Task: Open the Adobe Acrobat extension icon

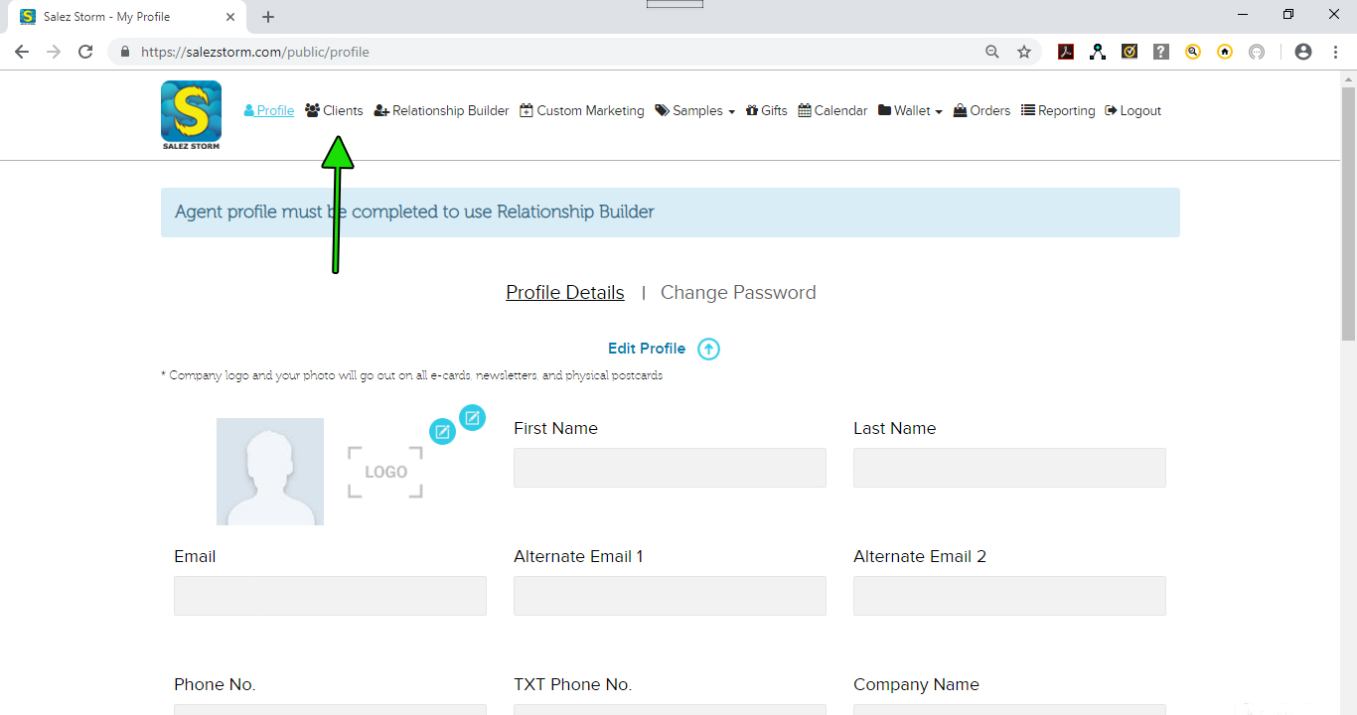Action: pyautogui.click(x=1066, y=52)
